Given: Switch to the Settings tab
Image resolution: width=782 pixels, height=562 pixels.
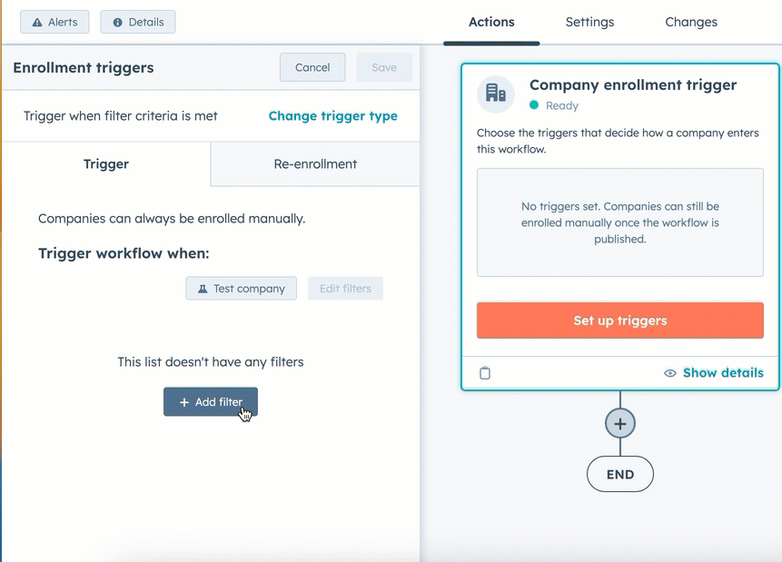Looking at the screenshot, I should pos(589,22).
